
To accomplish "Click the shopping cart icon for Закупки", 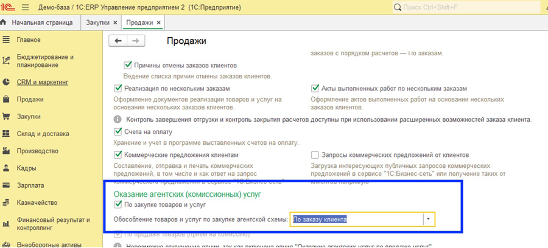I will [7, 117].
